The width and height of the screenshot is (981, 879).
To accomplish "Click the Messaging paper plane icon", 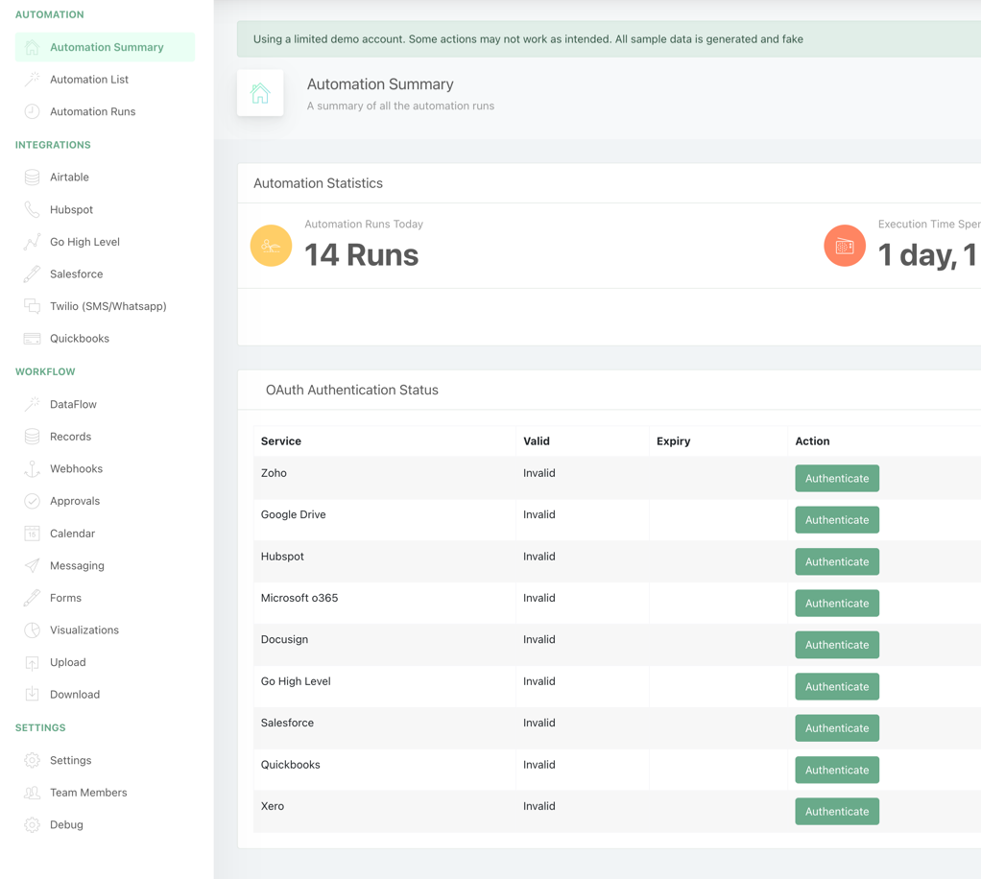I will click(x=32, y=565).
